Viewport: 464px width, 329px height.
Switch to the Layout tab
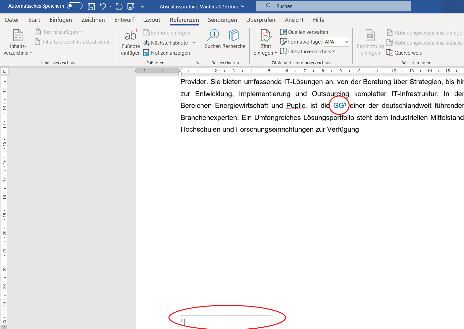pyautogui.click(x=152, y=20)
